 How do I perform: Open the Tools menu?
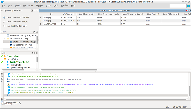coord(56,5)
